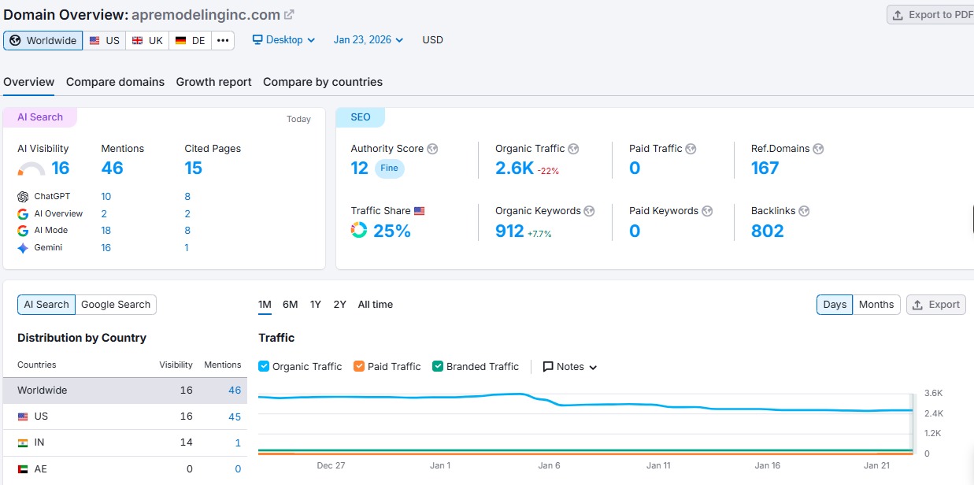Viewport: 974px width, 485px height.
Task: Open the Desktop device dropdown
Action: [283, 39]
